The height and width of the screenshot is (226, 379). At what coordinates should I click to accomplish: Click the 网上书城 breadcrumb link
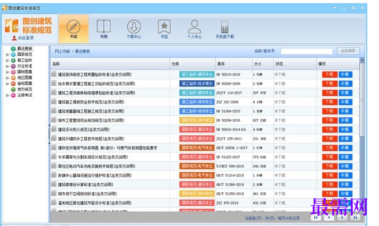coord(62,51)
